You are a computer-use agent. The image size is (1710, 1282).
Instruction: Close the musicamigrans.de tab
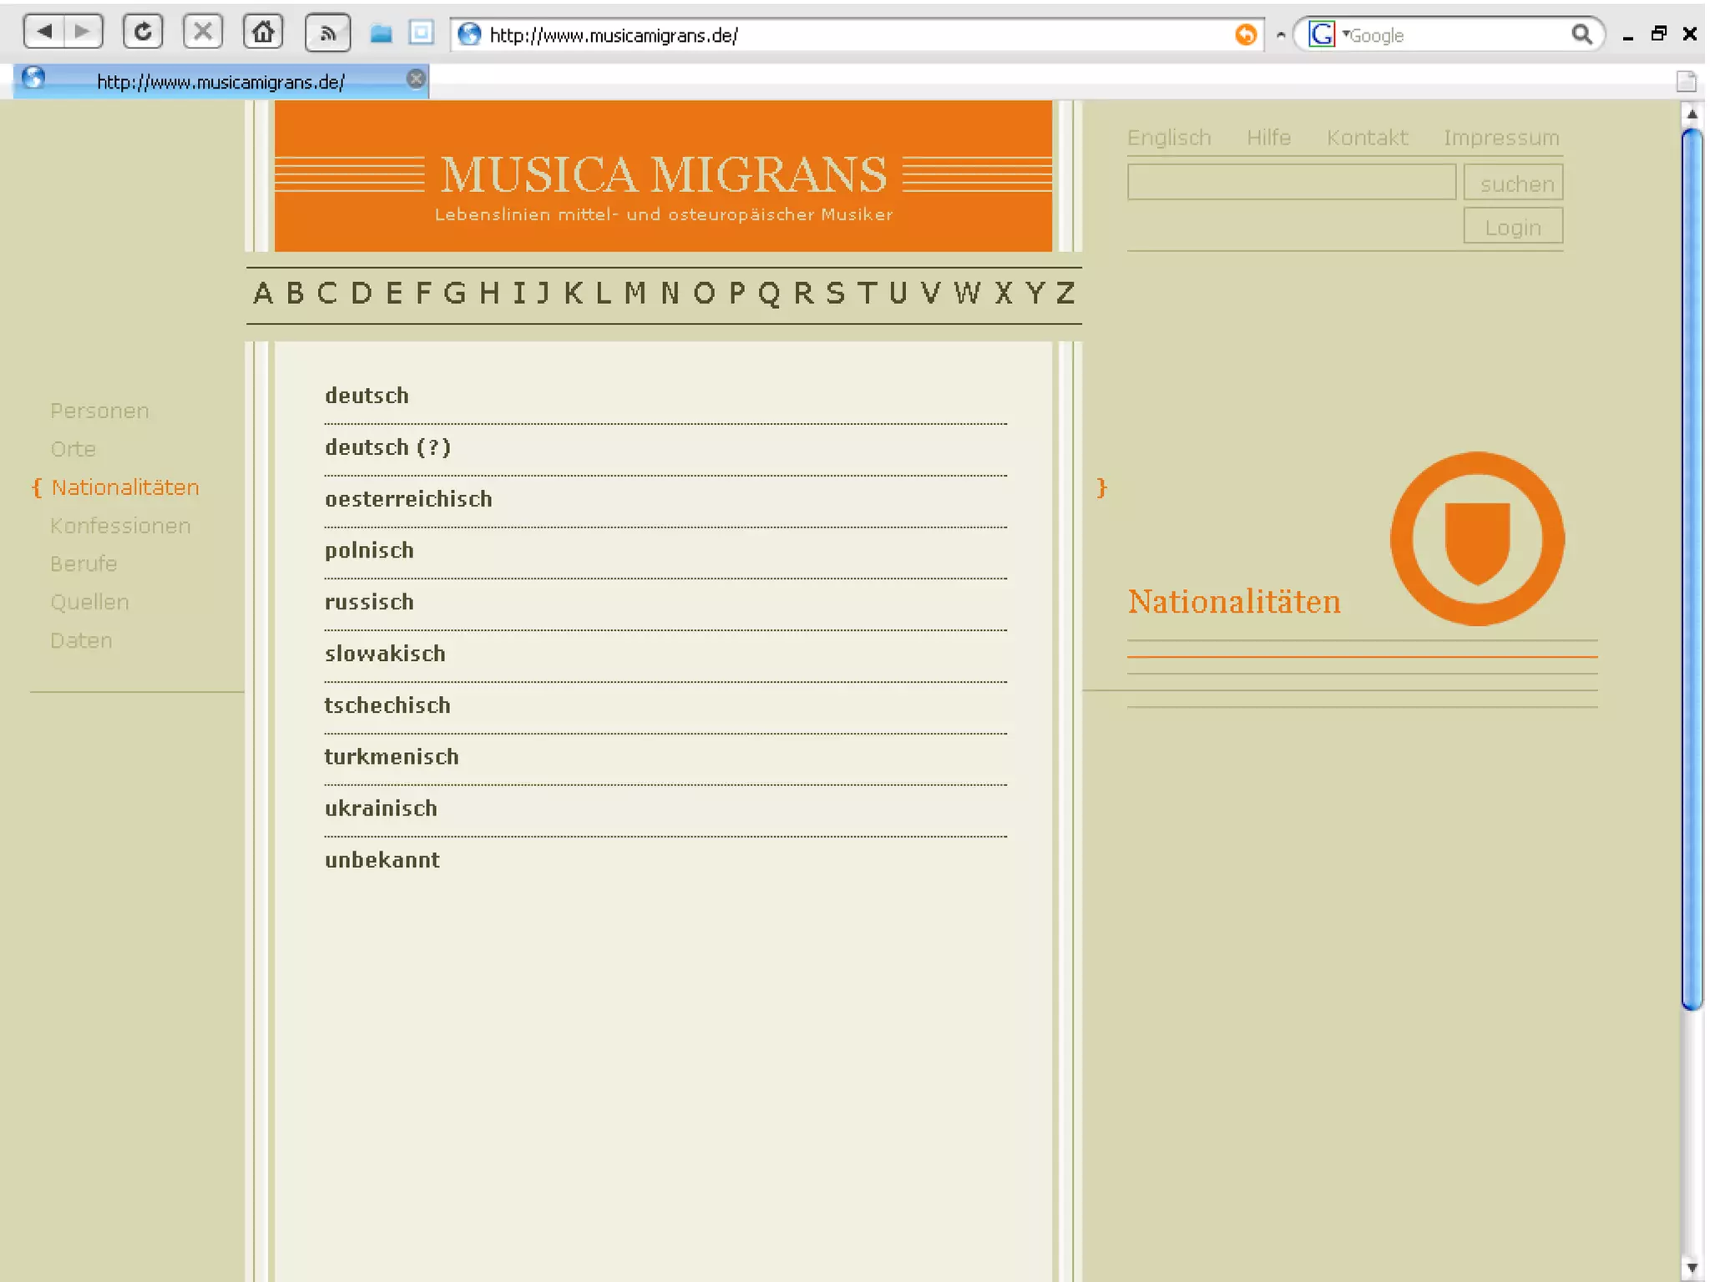[416, 79]
